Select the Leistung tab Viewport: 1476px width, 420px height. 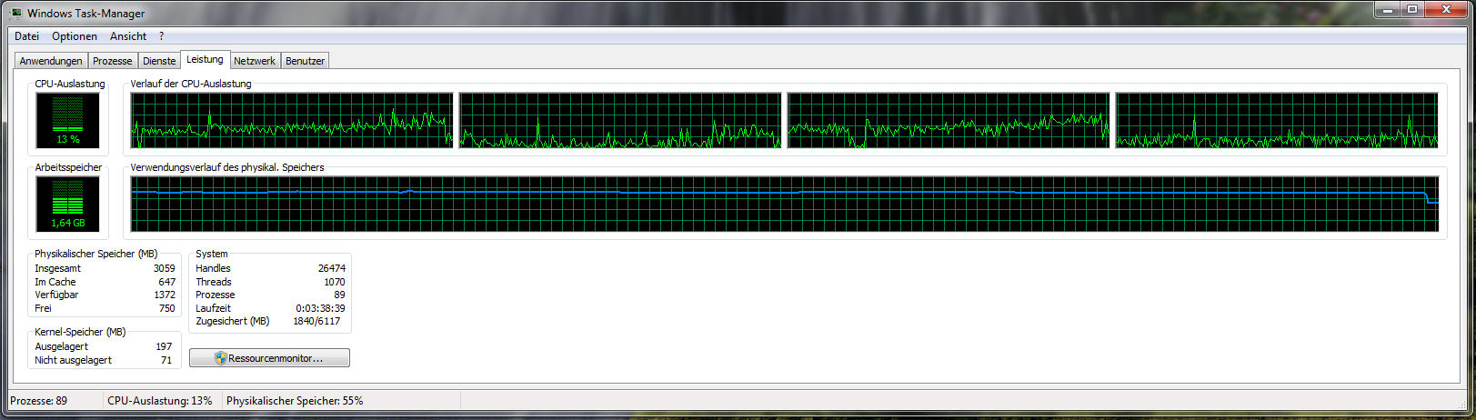coord(205,59)
